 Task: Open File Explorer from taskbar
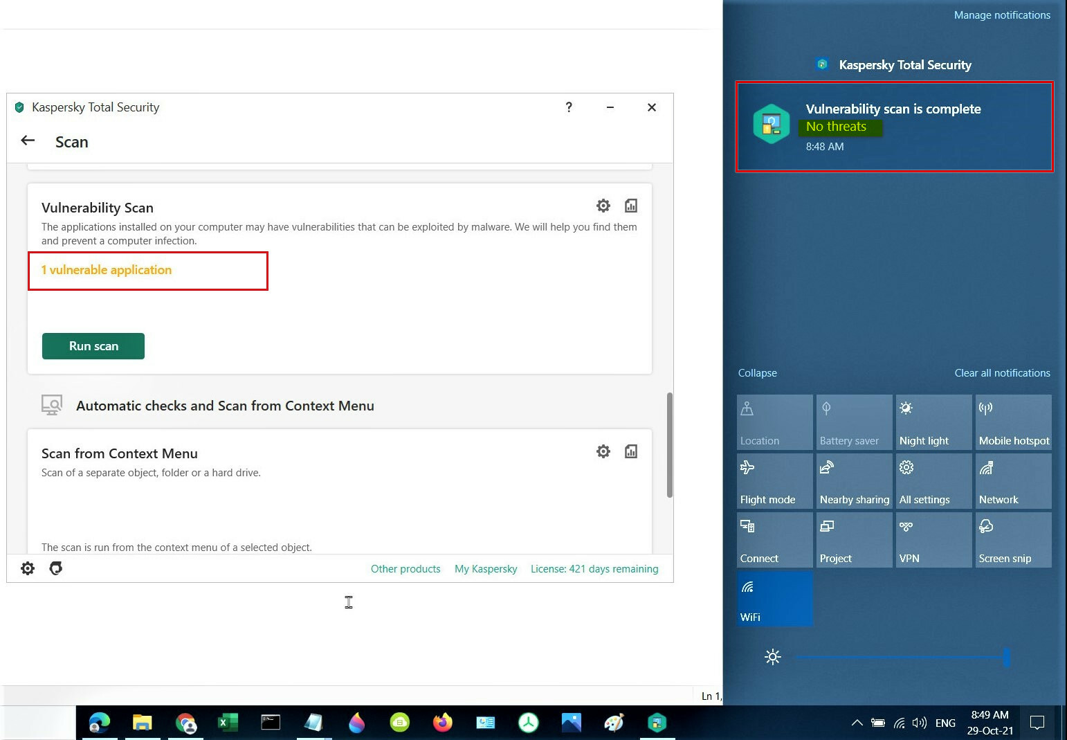pyautogui.click(x=143, y=723)
